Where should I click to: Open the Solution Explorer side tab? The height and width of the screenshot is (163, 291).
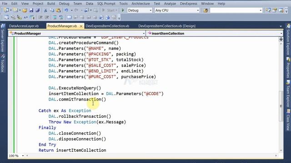[x=288, y=39]
